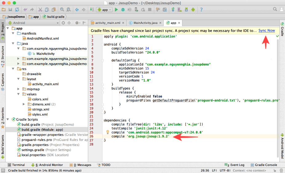Collapse the res folder
Screen dimensions: 285x173
click(13, 69)
